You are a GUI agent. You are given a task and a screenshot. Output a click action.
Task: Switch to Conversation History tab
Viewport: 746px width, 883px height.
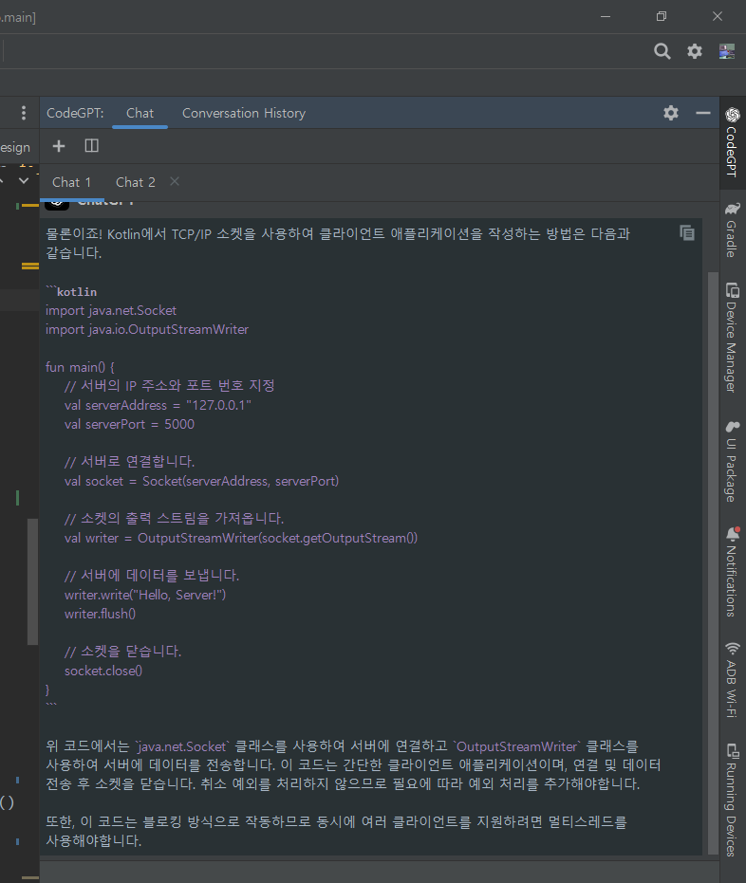coord(243,113)
